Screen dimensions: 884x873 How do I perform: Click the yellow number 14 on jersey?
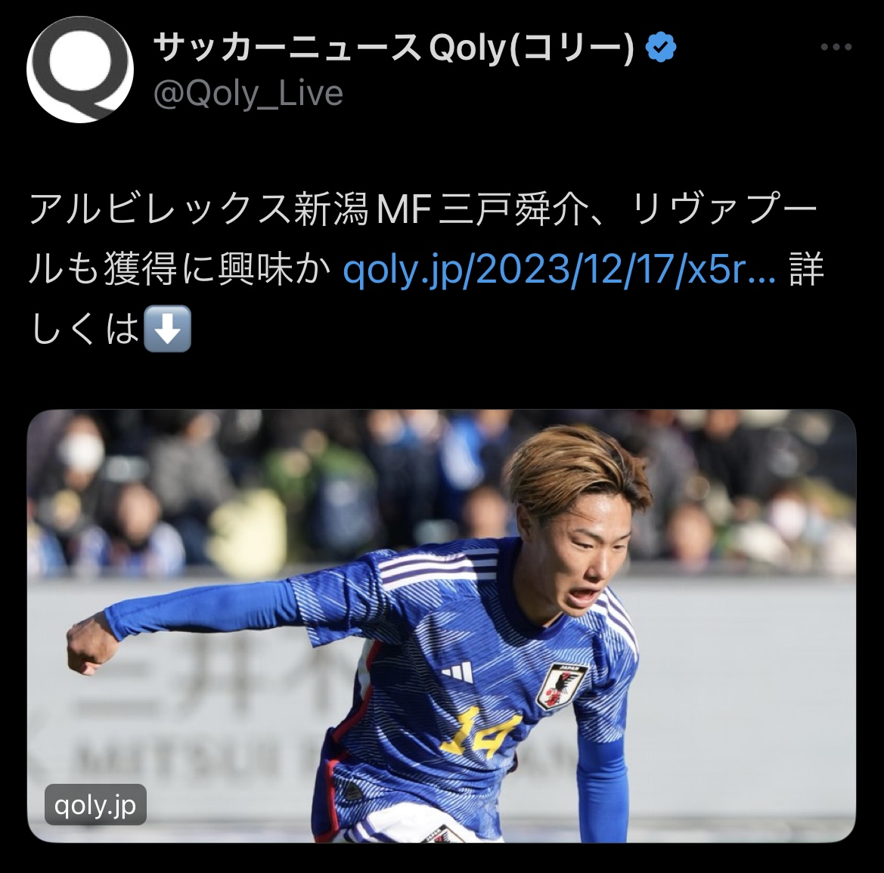478,733
